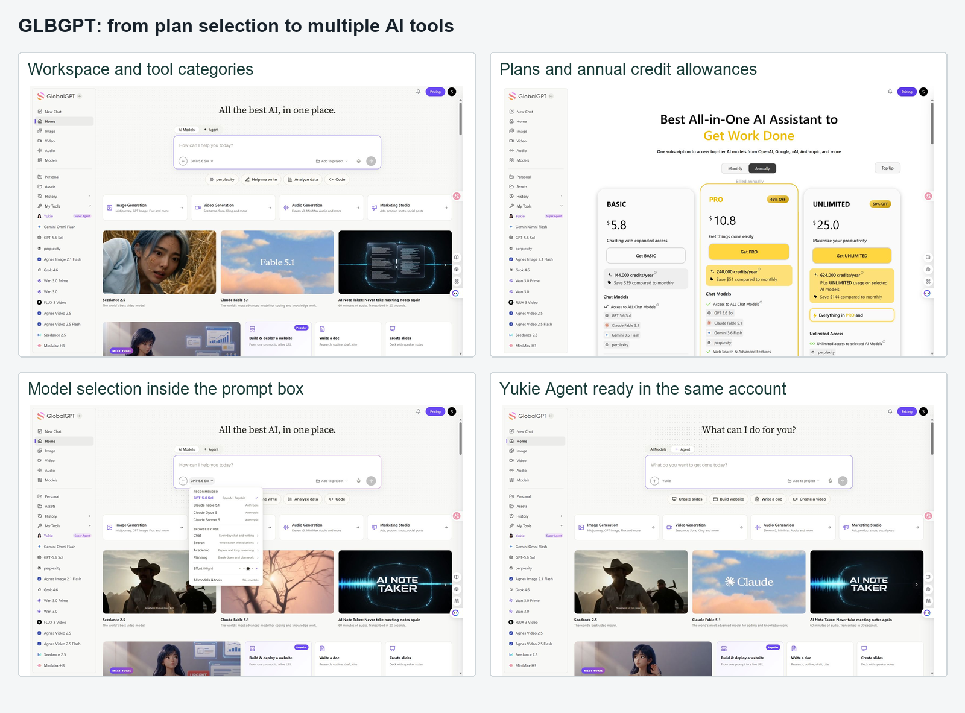Click microphone icon in Workspace prompt box
965x713 pixels.
tap(359, 161)
